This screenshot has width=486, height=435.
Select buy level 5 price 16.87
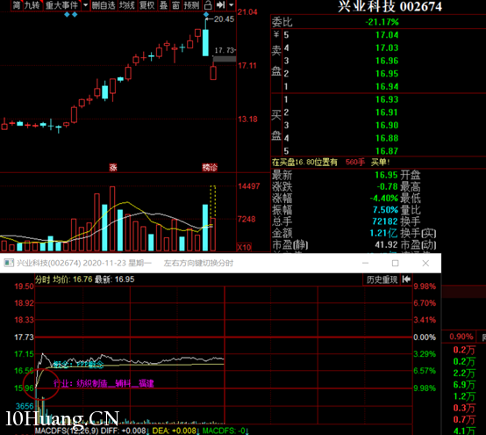click(387, 151)
